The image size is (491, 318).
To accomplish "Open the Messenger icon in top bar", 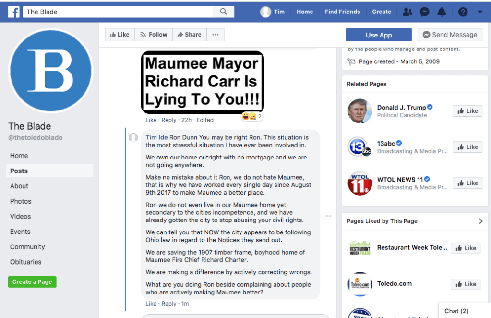I will [424, 12].
